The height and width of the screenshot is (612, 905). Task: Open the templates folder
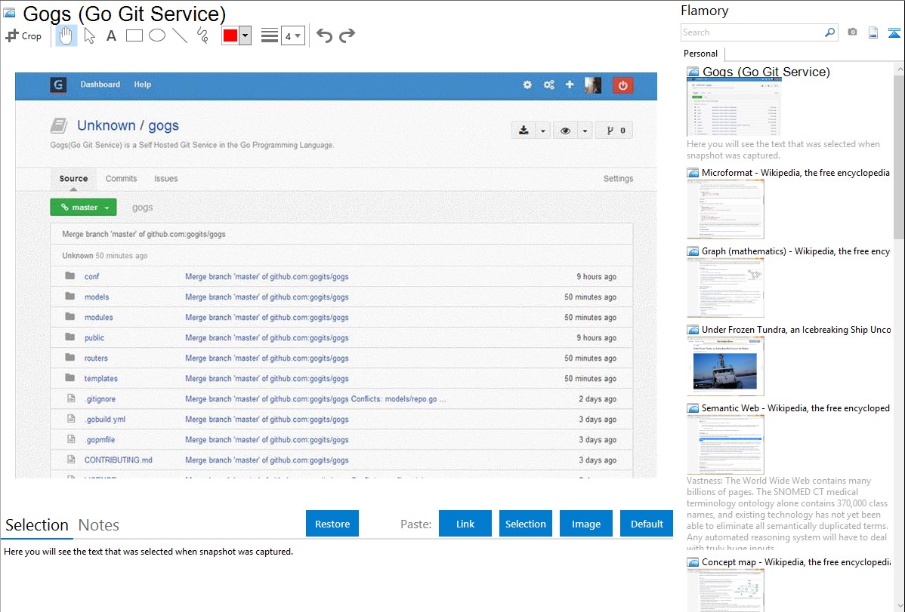(x=101, y=378)
